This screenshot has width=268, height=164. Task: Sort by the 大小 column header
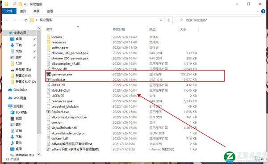coord(183,29)
